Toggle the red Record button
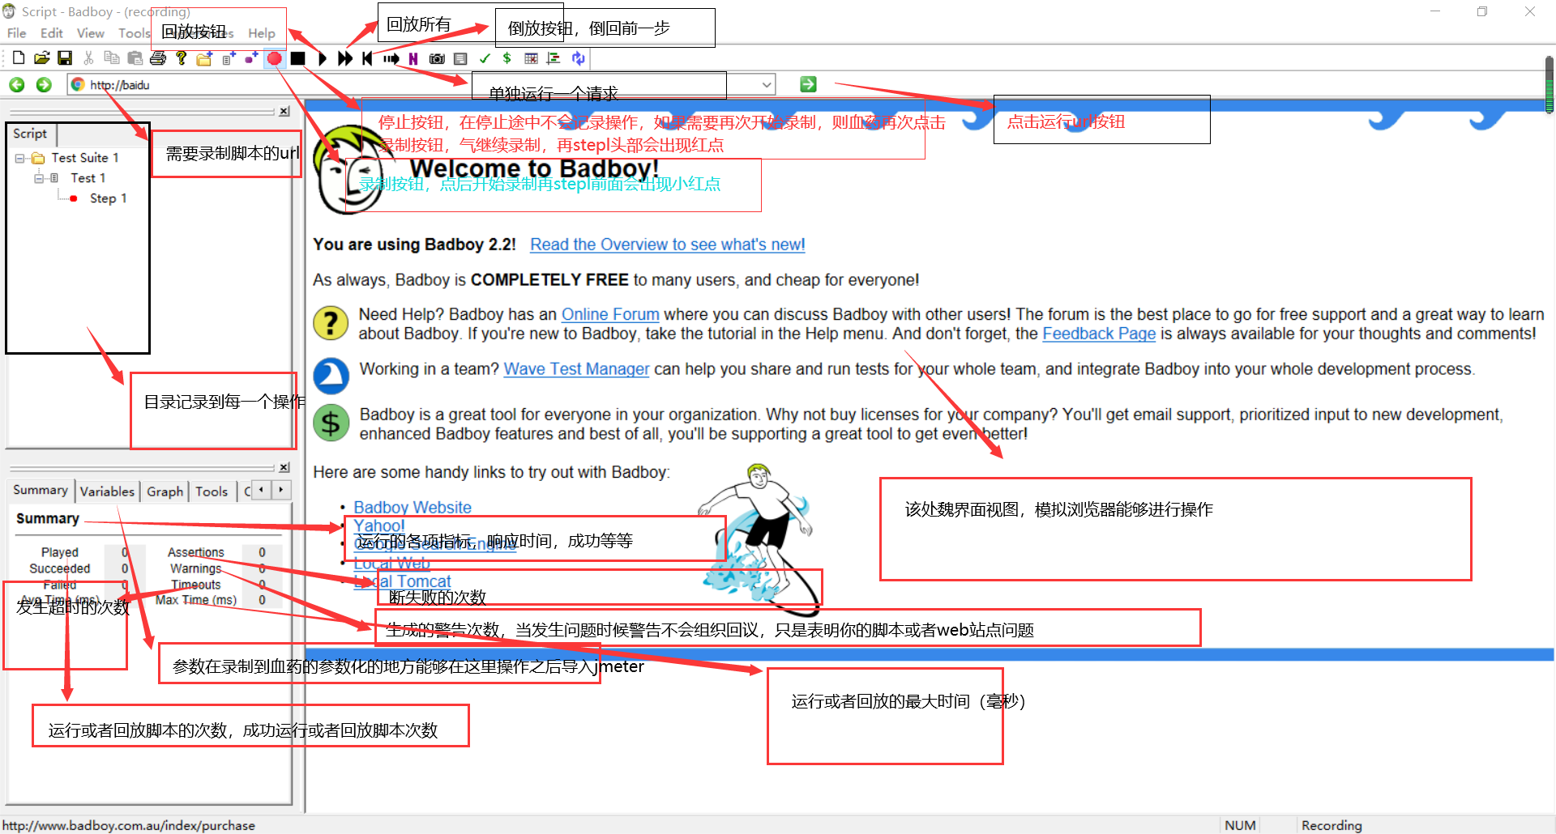The height and width of the screenshot is (834, 1556). click(275, 58)
